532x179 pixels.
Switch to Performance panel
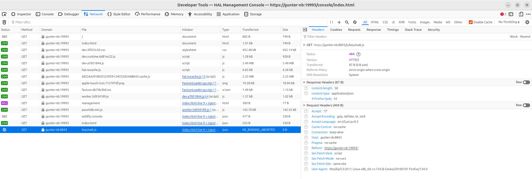tap(148, 14)
